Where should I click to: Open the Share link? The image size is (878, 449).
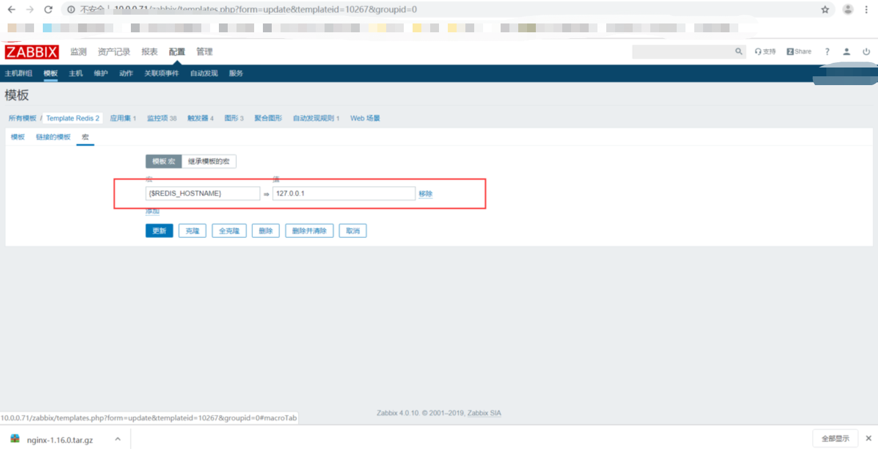click(x=799, y=52)
